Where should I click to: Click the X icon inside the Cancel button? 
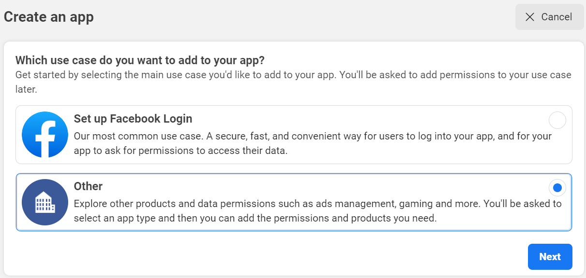[x=530, y=16]
